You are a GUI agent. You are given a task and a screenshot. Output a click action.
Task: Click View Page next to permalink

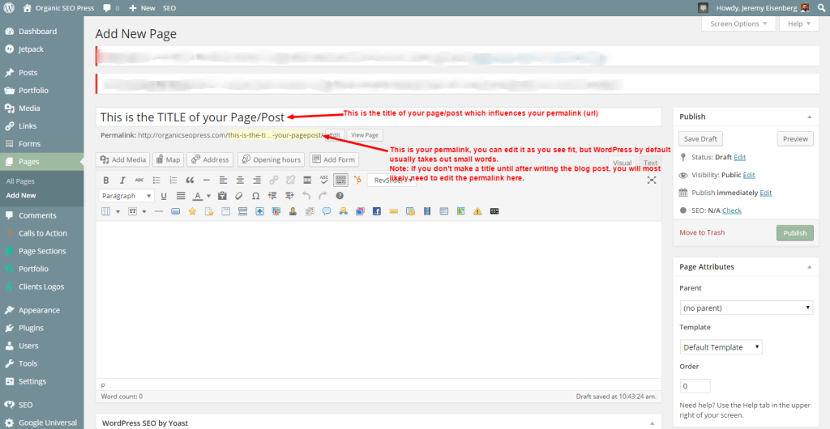365,134
